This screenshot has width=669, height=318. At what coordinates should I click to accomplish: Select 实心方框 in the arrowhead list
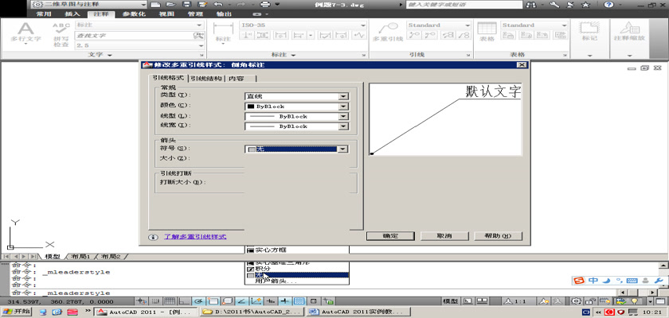[296, 250]
